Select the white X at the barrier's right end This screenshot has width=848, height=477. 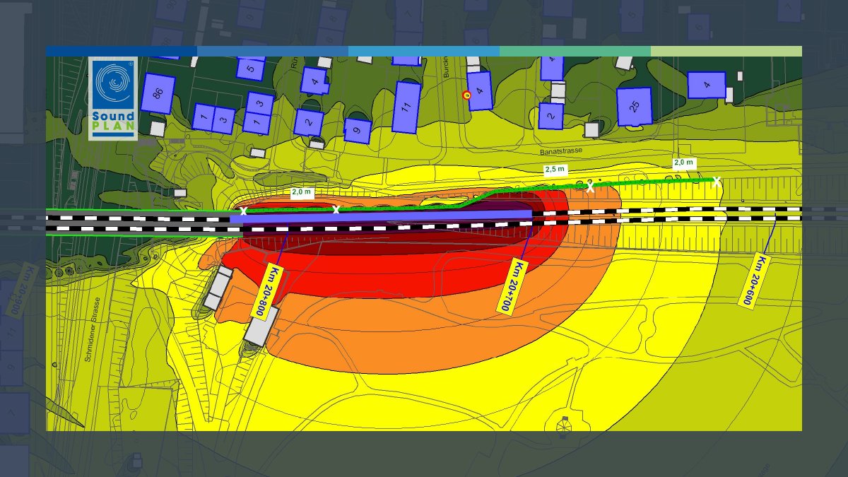tap(717, 181)
